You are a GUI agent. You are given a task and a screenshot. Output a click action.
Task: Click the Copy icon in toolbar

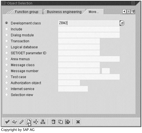click(x=60, y=122)
